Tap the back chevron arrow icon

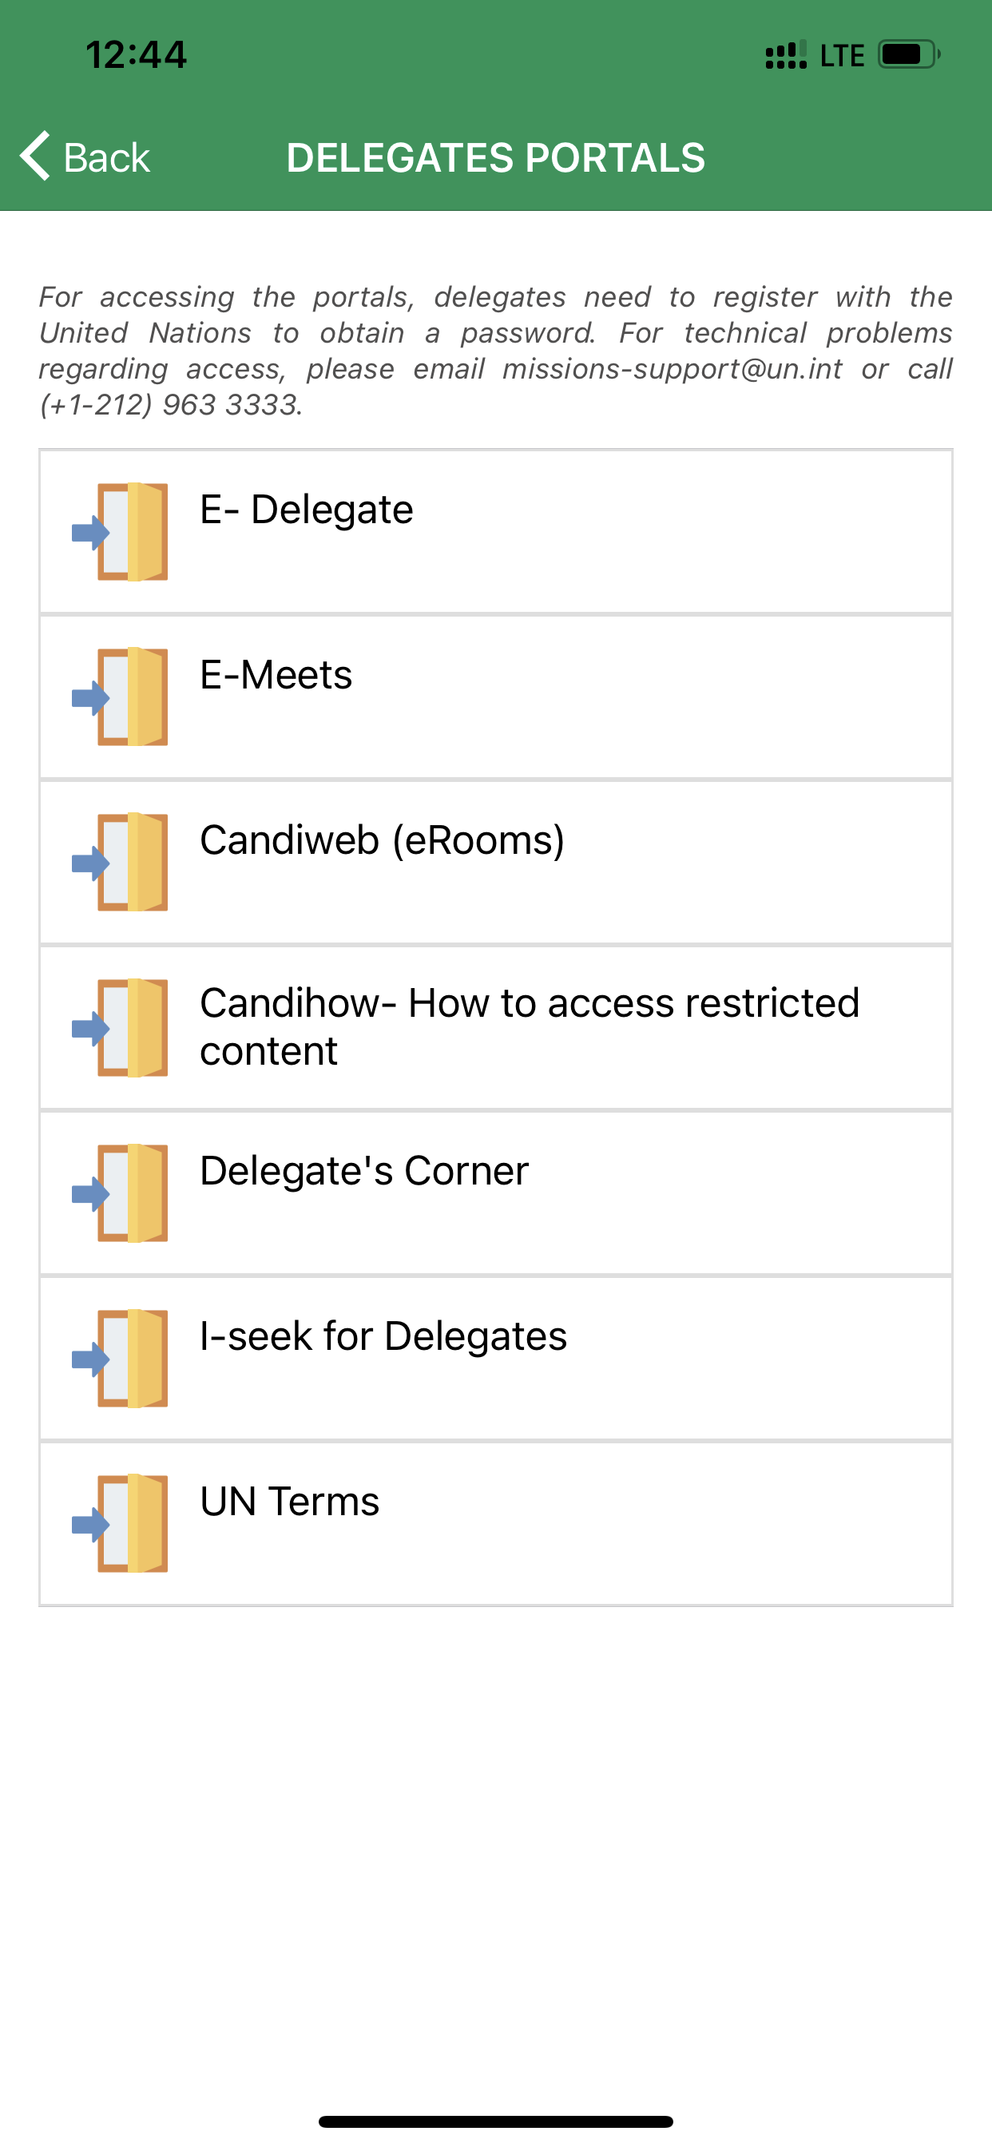[35, 156]
